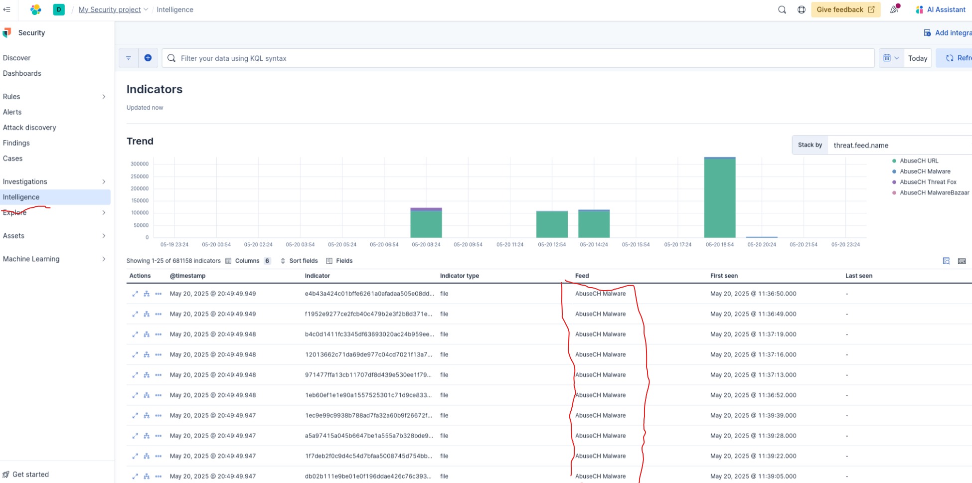
Task: Toggle AbuseCH Threat Fox legend swatch
Action: [x=894, y=182]
